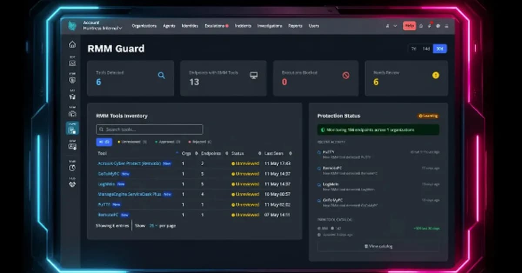The width and height of the screenshot is (522, 273).
Task: Open the Identities menu
Action: click(191, 26)
